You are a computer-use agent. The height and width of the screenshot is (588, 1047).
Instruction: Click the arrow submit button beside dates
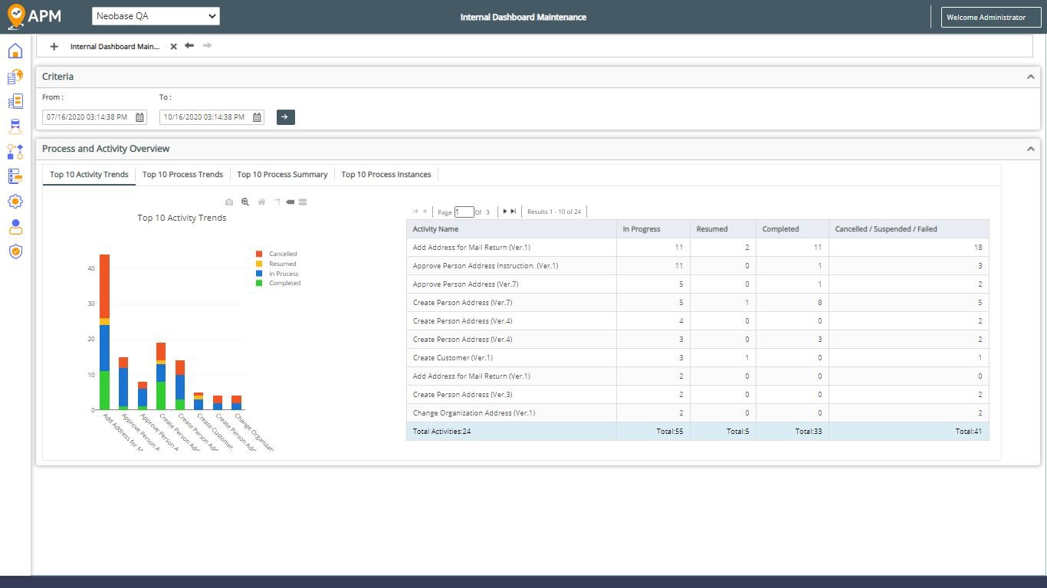286,117
